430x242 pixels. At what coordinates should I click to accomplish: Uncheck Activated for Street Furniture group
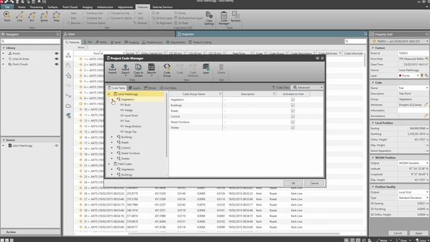pos(293,122)
